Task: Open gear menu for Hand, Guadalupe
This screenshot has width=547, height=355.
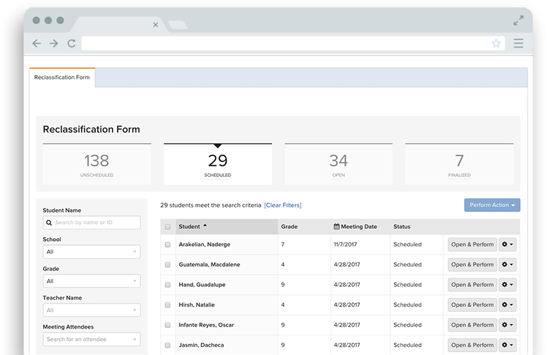Action: tap(508, 285)
